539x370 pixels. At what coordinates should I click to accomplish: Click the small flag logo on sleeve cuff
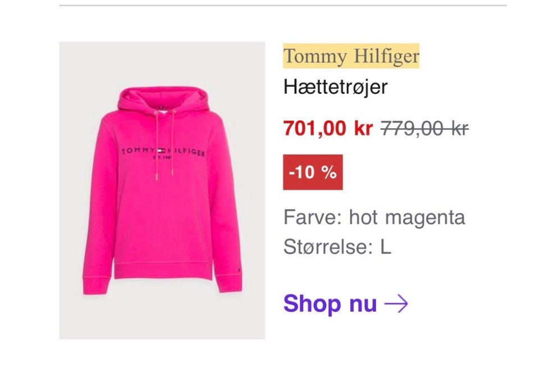tap(237, 270)
